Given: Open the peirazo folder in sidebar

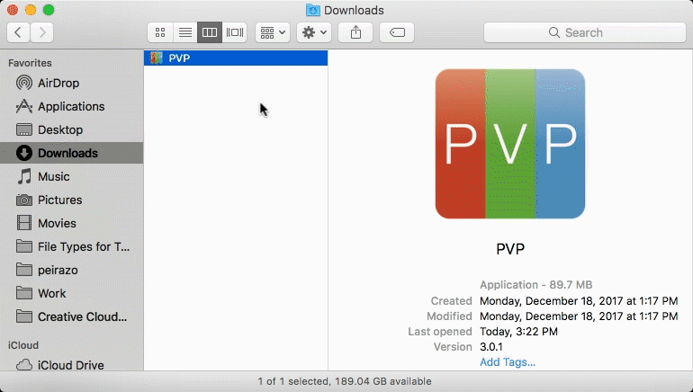Looking at the screenshot, I should click(x=72, y=270).
